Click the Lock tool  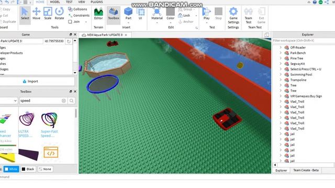pyautogui.click(x=184, y=15)
